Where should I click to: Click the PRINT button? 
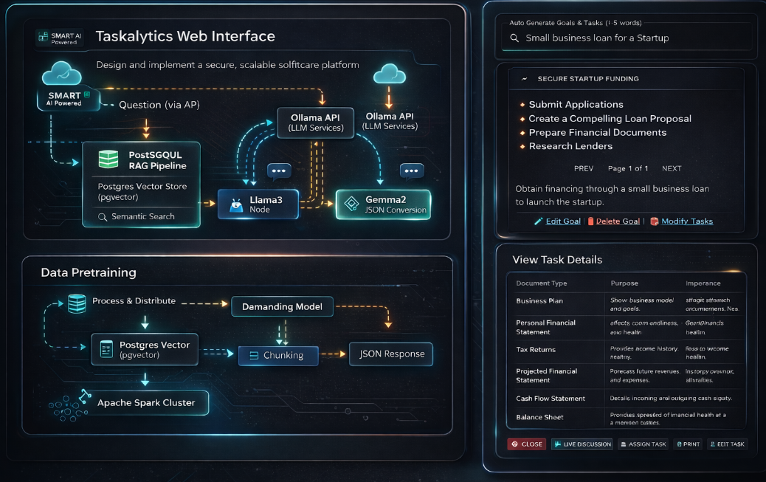688,444
